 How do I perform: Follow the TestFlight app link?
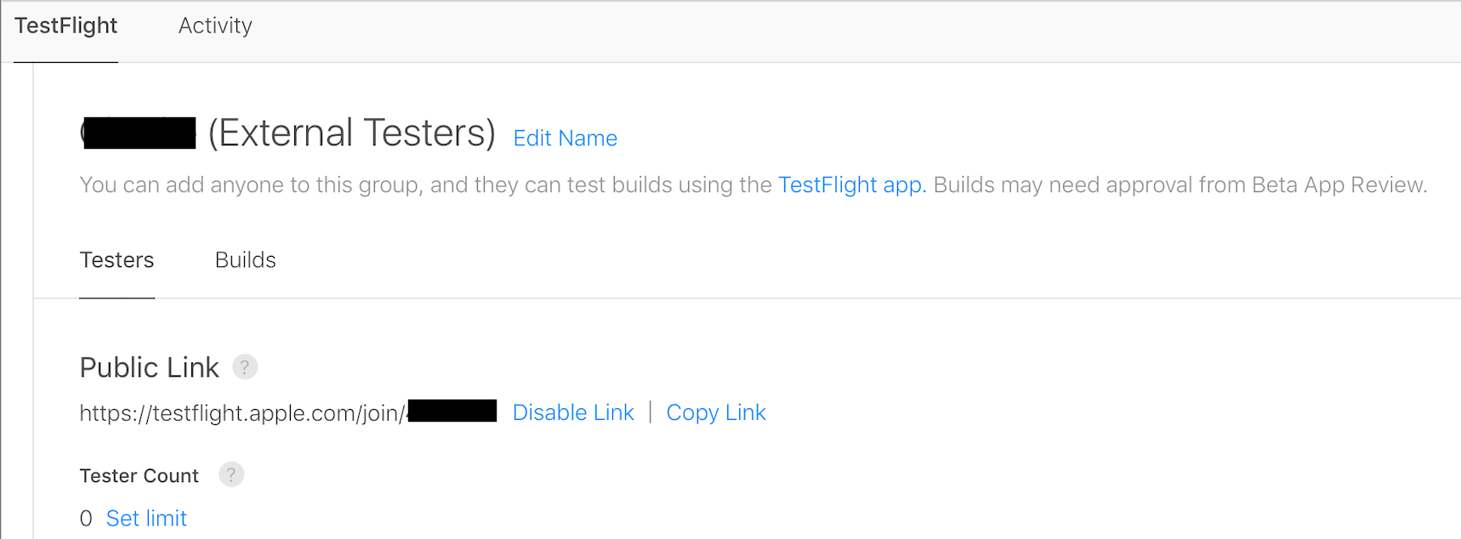tap(851, 185)
